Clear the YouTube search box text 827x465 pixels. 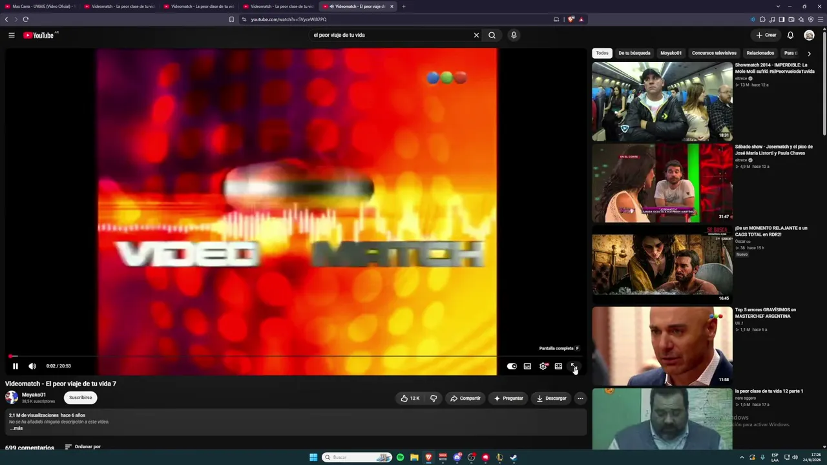pos(476,36)
